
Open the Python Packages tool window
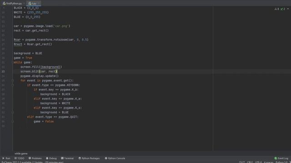click(x=89, y=158)
